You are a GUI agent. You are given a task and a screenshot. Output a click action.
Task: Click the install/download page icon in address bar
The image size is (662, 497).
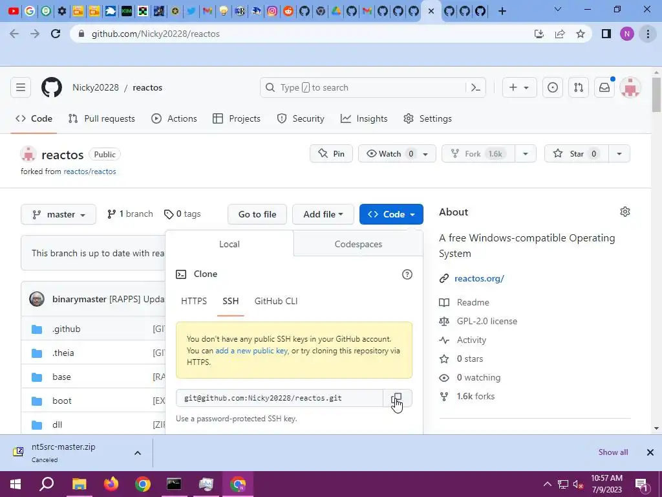[x=539, y=34]
